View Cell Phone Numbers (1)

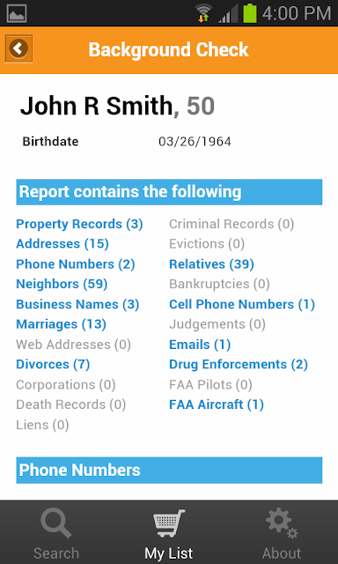(242, 304)
